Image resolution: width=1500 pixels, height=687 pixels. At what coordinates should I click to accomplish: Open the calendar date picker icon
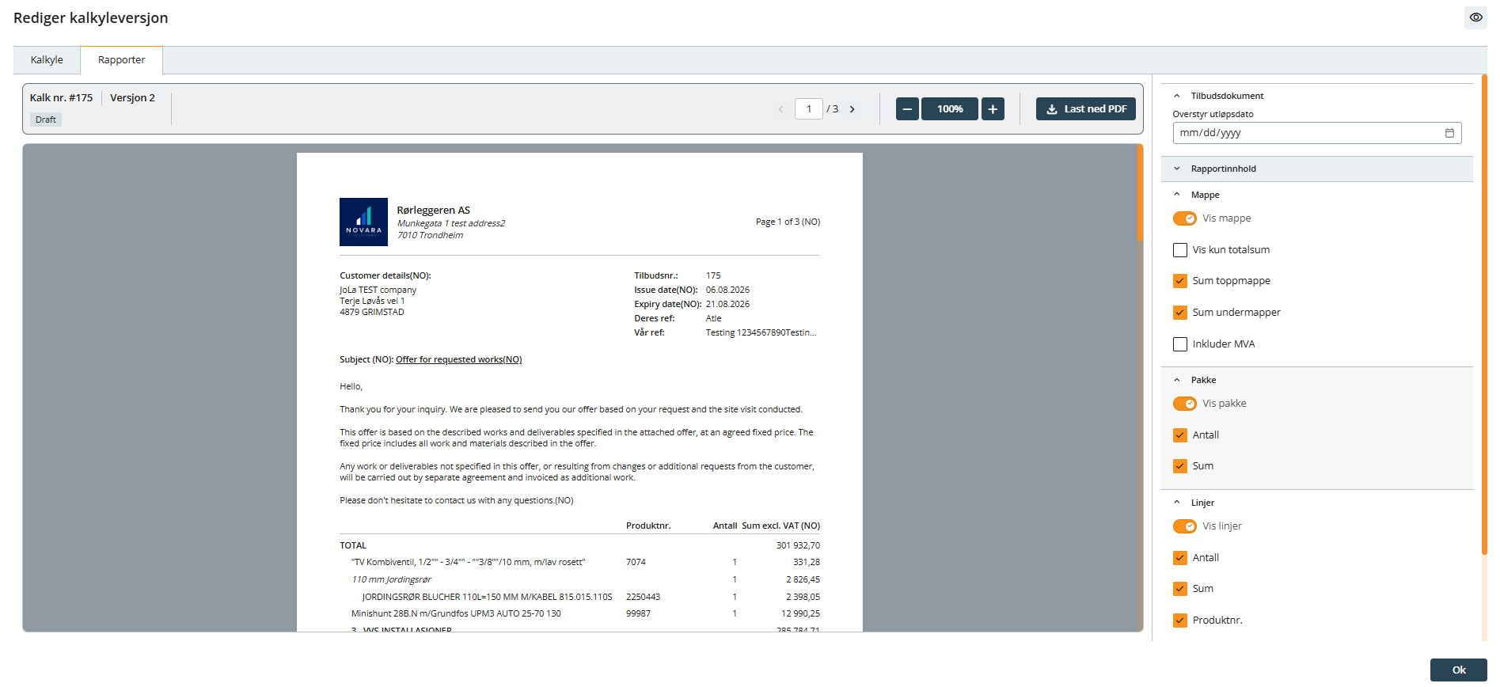[x=1449, y=133]
